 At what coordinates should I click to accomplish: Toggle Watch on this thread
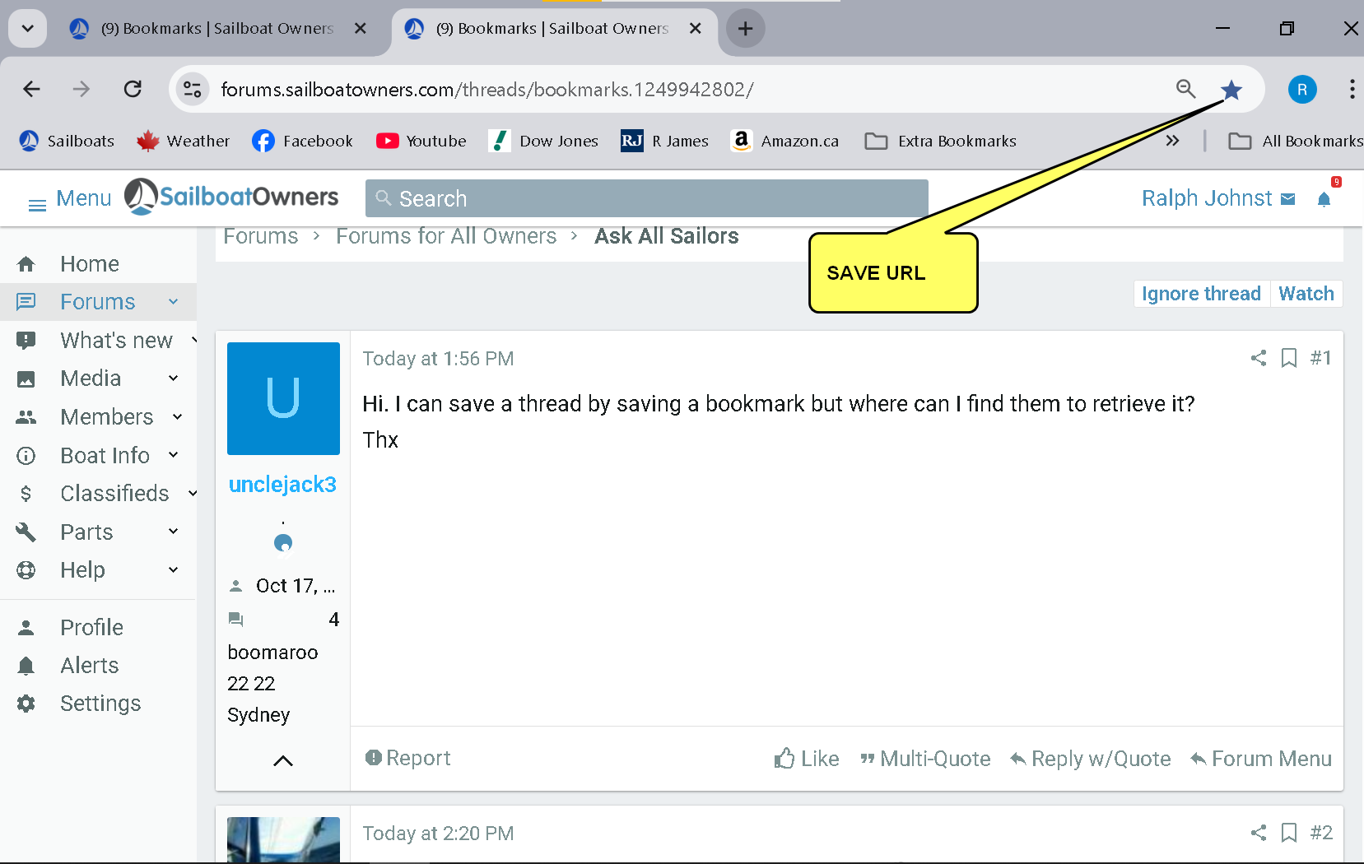point(1306,294)
